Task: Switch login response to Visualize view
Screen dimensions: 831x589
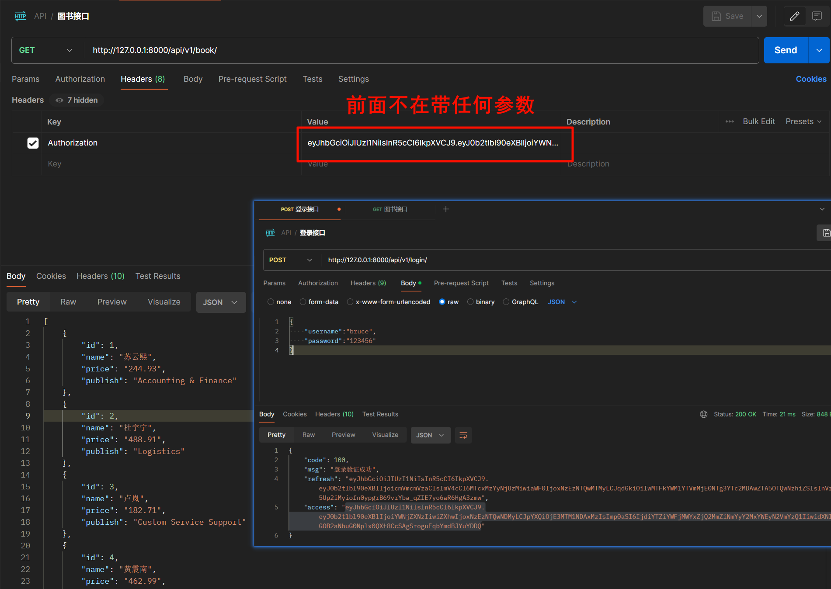Action: [385, 435]
